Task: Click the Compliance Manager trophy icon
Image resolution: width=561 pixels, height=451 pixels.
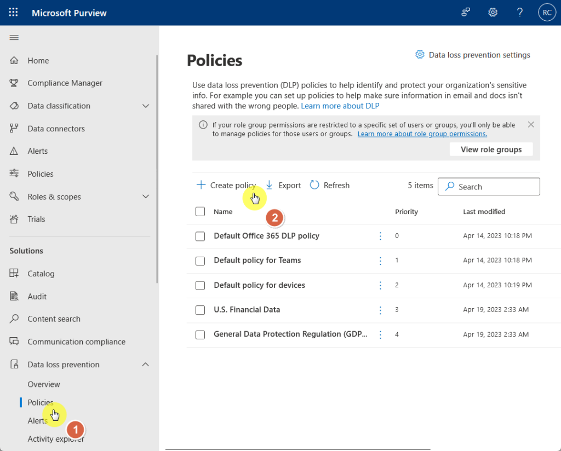Action: [14, 83]
